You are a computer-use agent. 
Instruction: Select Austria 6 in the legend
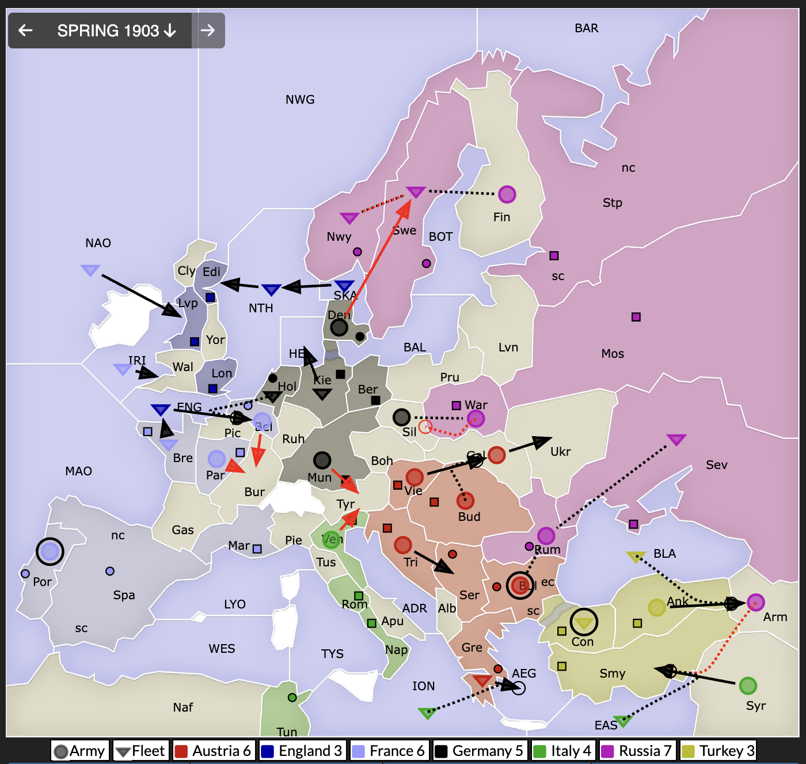tap(214, 751)
